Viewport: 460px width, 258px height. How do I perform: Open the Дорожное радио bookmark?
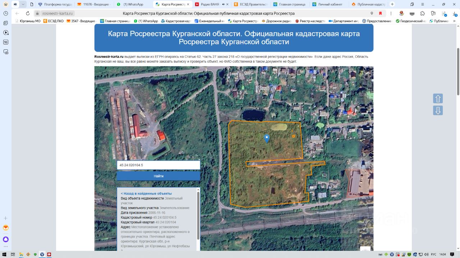pyautogui.click(x=277, y=21)
